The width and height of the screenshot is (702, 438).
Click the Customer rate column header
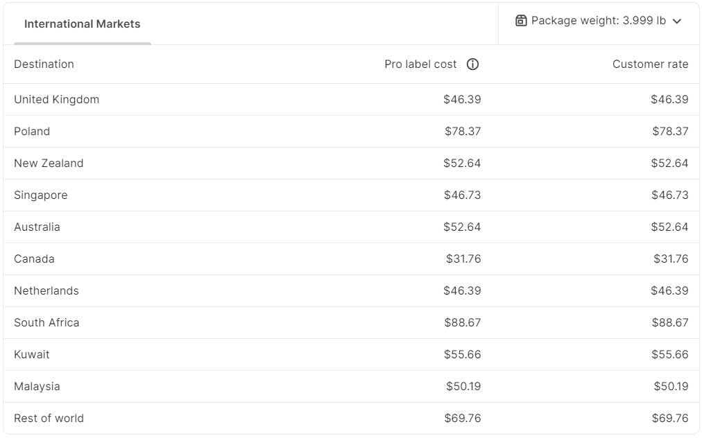(x=650, y=64)
